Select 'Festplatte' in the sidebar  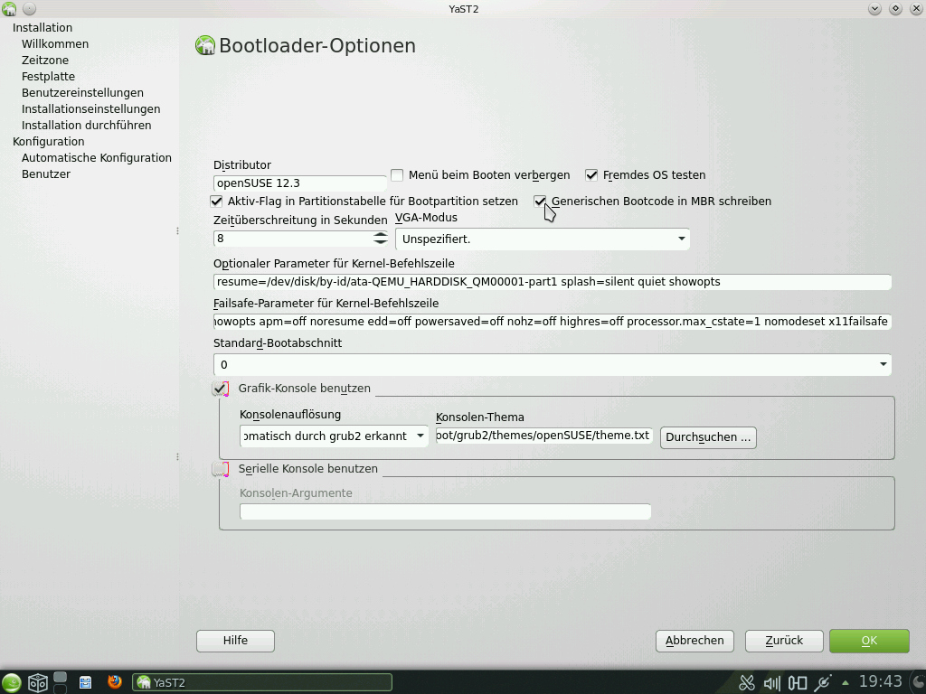(x=49, y=77)
